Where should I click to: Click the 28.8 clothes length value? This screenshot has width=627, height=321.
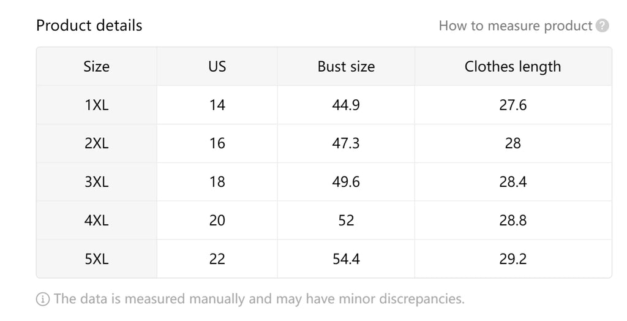pyautogui.click(x=512, y=221)
